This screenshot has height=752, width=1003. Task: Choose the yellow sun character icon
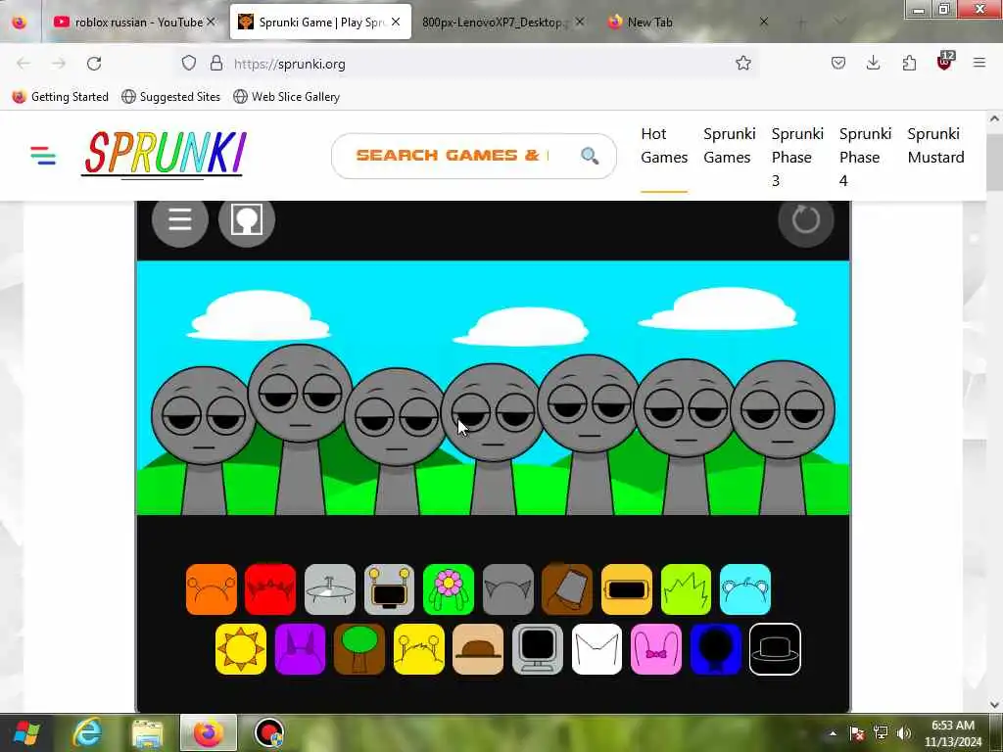point(241,649)
